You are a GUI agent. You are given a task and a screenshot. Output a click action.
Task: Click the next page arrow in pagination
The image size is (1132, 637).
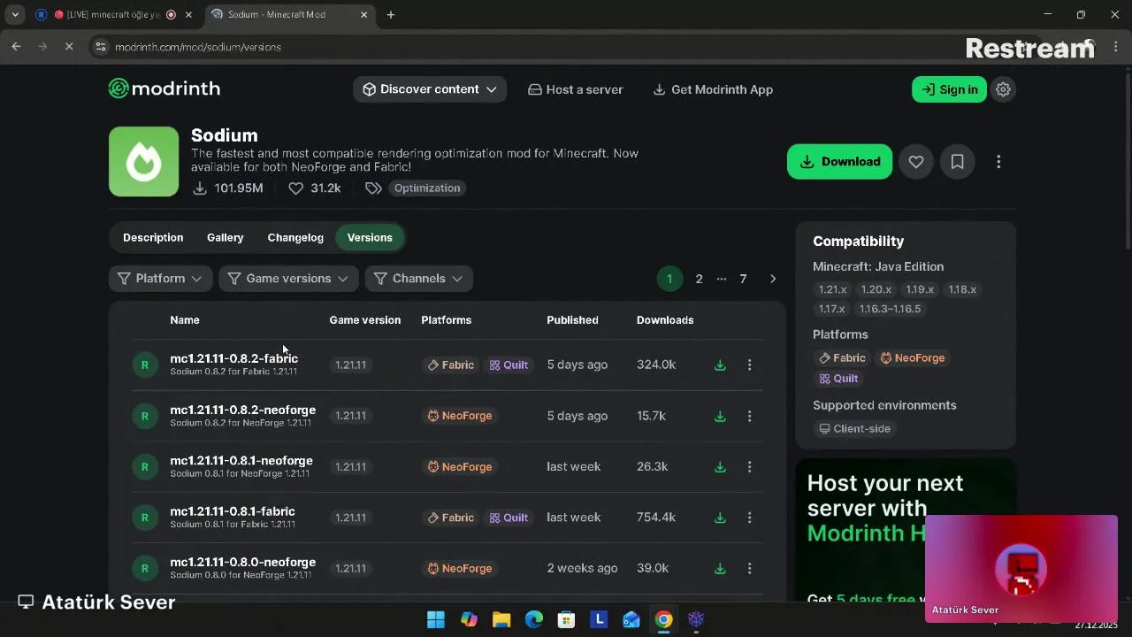coord(772,279)
